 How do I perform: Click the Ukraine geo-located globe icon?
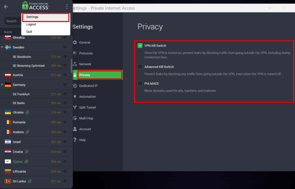27,113
